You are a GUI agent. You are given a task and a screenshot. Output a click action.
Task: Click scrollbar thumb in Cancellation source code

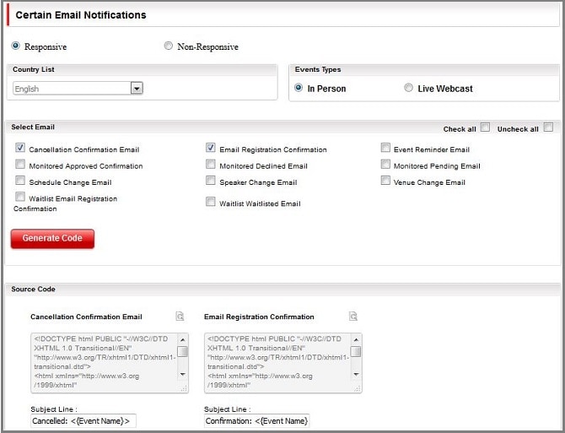coord(183,351)
